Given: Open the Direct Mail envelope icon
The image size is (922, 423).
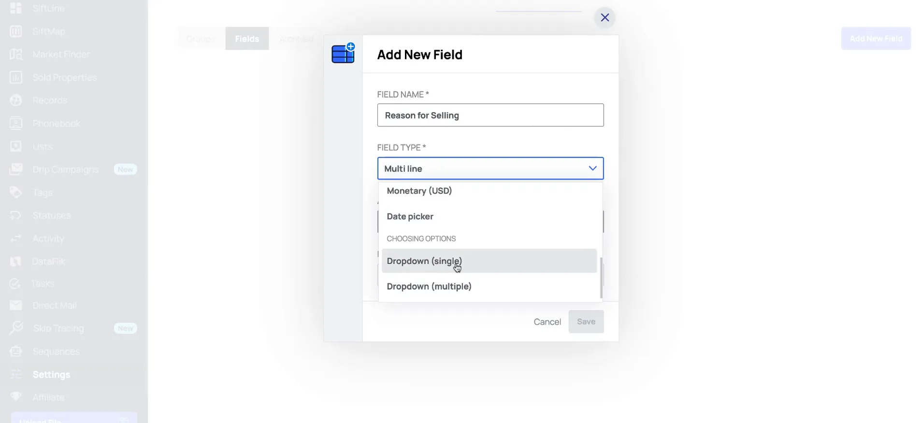Looking at the screenshot, I should [x=15, y=305].
